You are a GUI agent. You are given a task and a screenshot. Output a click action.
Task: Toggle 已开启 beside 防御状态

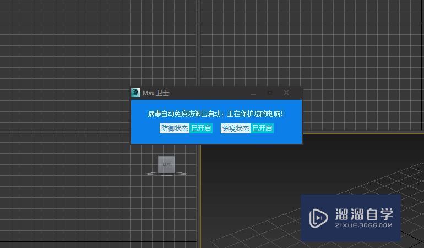point(201,128)
